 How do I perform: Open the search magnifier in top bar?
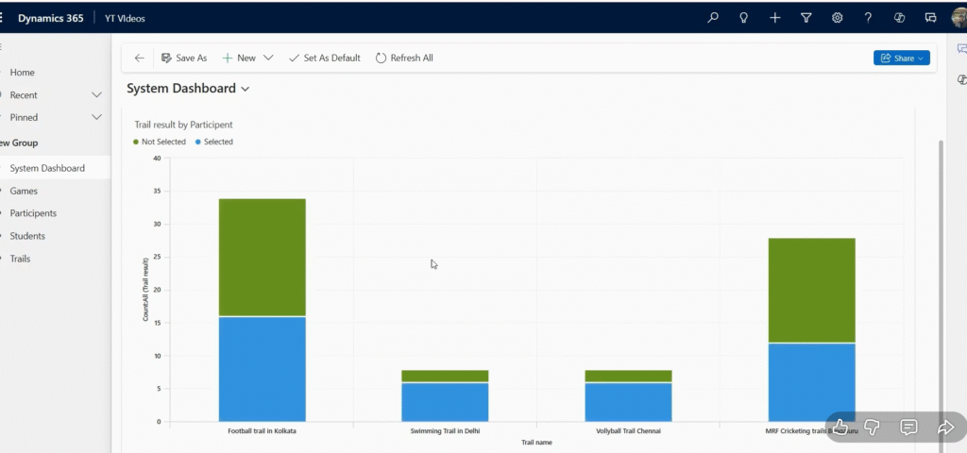coord(713,17)
